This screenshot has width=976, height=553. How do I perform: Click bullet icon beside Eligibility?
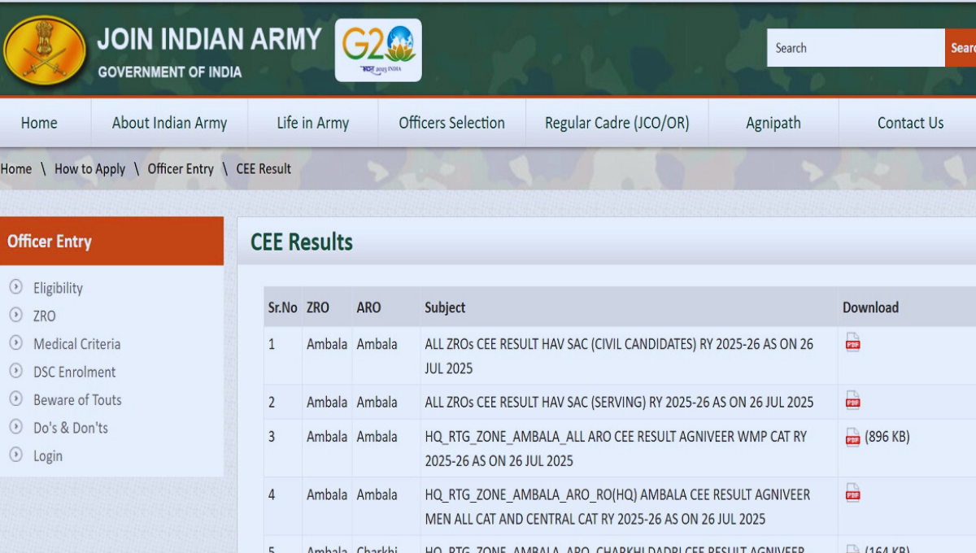(x=15, y=287)
